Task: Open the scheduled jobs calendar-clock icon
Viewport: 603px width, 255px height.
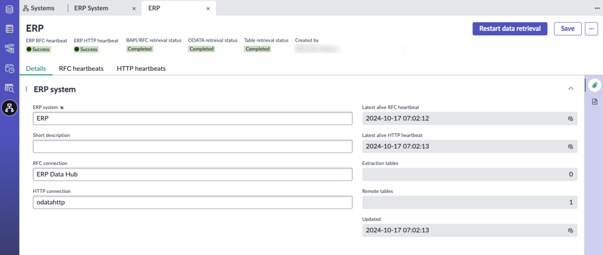Action: pos(10,69)
